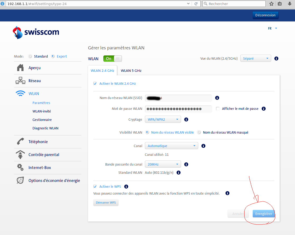Reload the page using the refresh icon

click(x=196, y=4)
